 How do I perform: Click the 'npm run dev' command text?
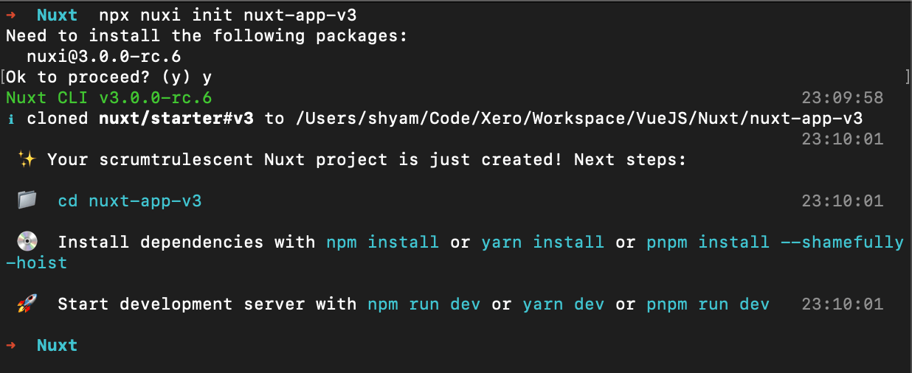coord(424,304)
